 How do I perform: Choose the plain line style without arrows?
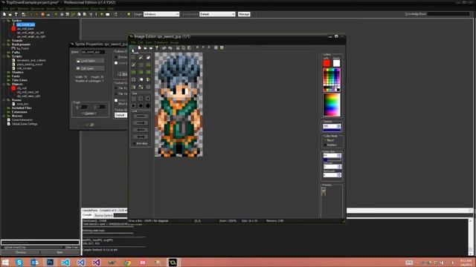pyautogui.click(x=141, y=116)
